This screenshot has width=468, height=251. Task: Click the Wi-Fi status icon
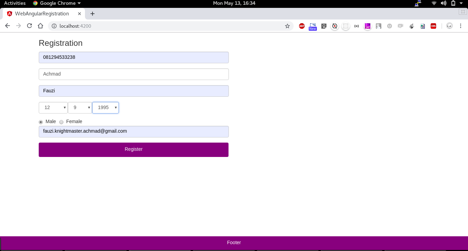click(x=434, y=3)
